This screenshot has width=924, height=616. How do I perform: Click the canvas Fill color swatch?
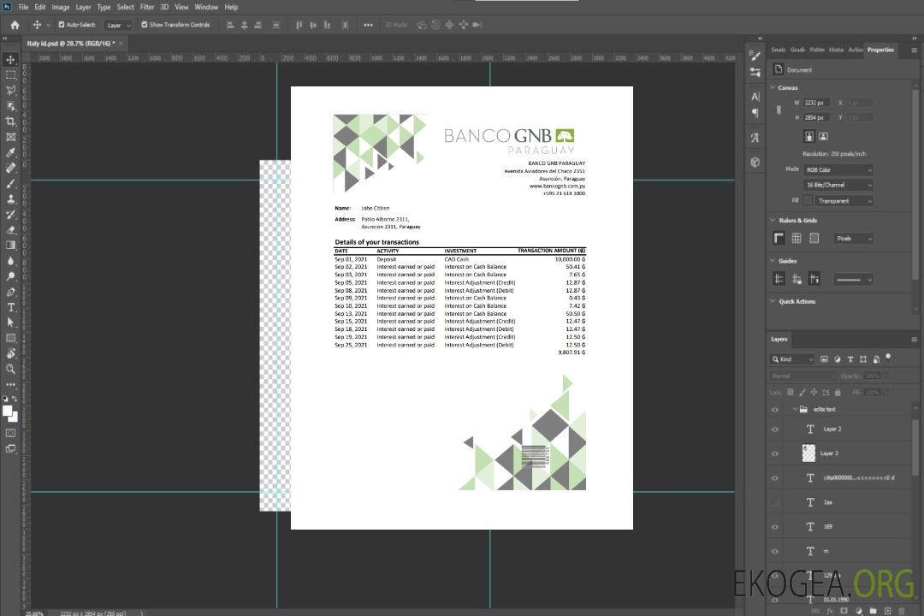[808, 201]
